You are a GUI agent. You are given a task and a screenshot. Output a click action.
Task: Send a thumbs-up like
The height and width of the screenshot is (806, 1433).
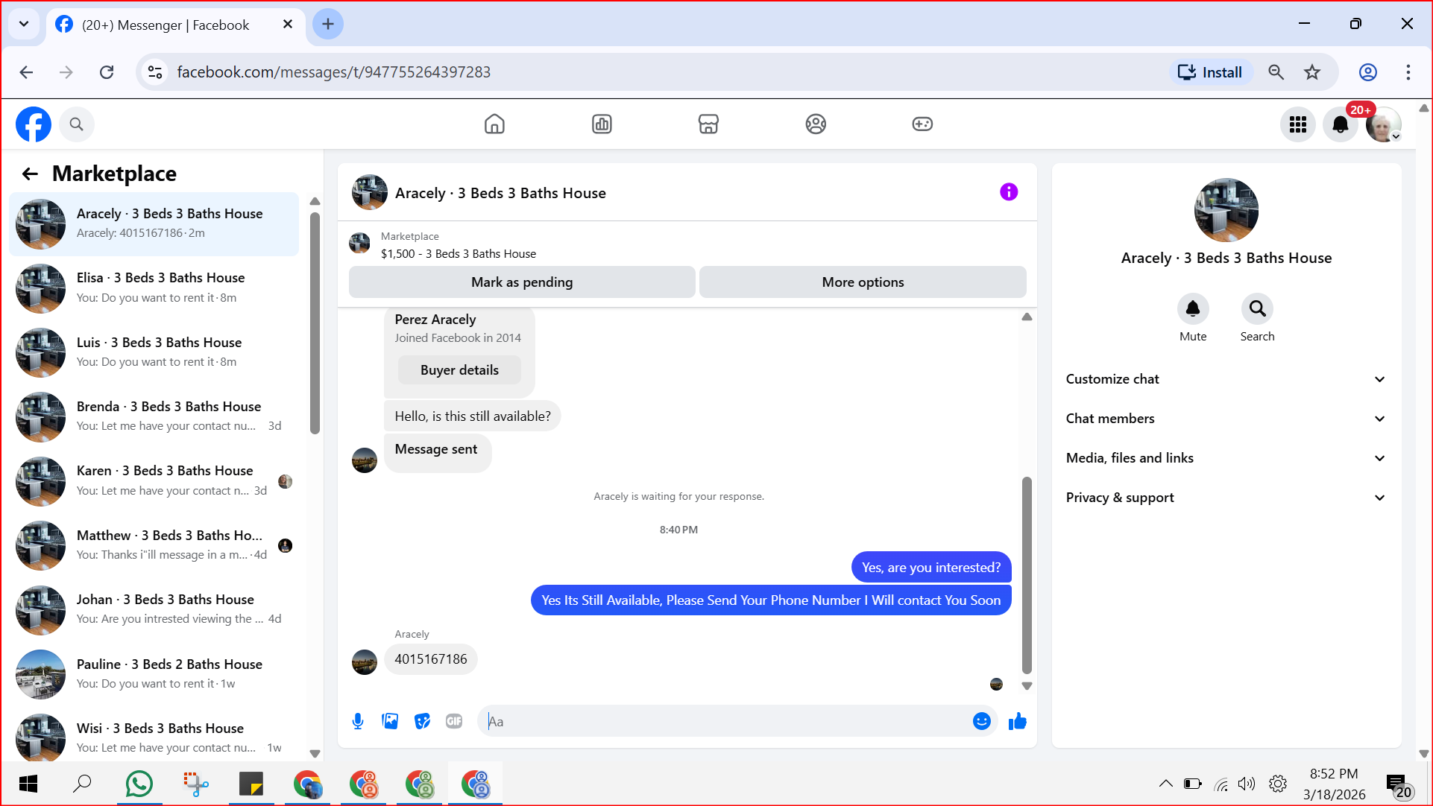coord(1017,721)
